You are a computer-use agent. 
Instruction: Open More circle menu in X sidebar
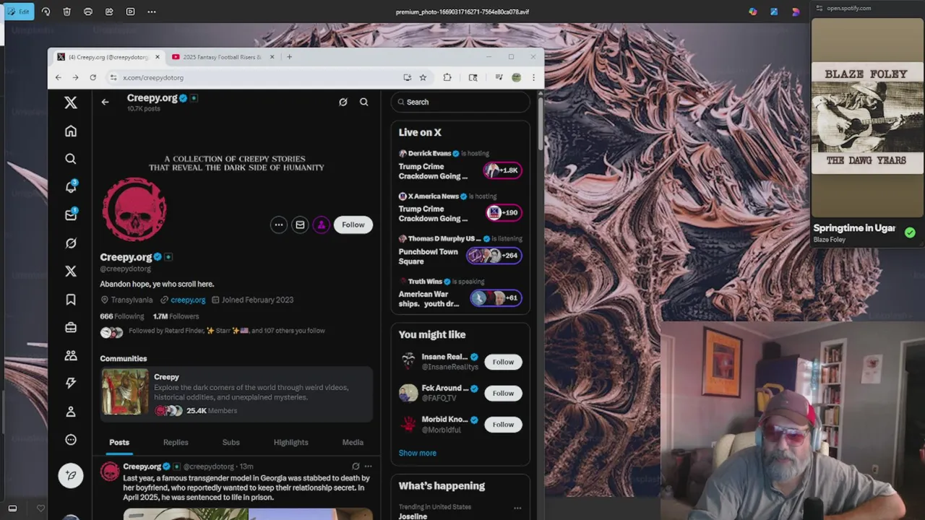coord(71,440)
